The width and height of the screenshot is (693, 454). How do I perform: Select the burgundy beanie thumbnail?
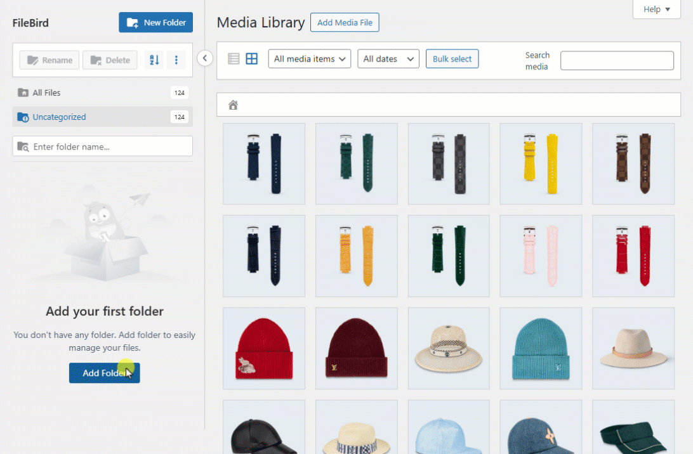point(356,349)
